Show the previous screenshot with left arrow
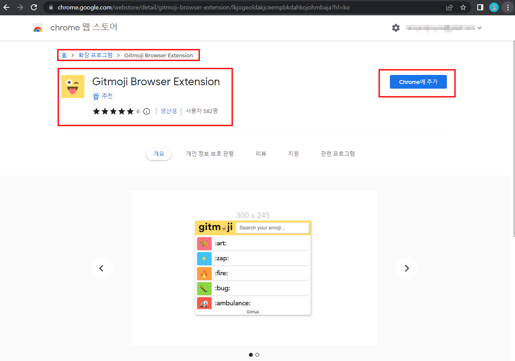 coord(102,268)
